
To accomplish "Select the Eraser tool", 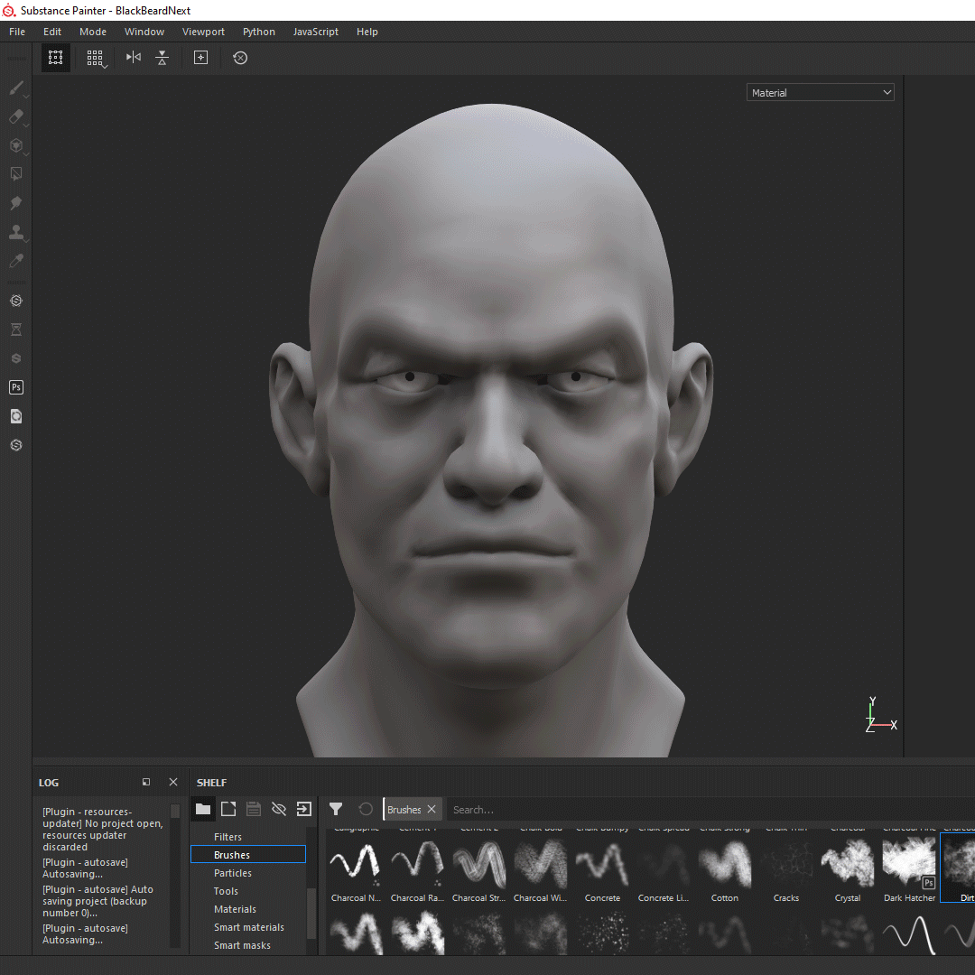I will (14, 116).
